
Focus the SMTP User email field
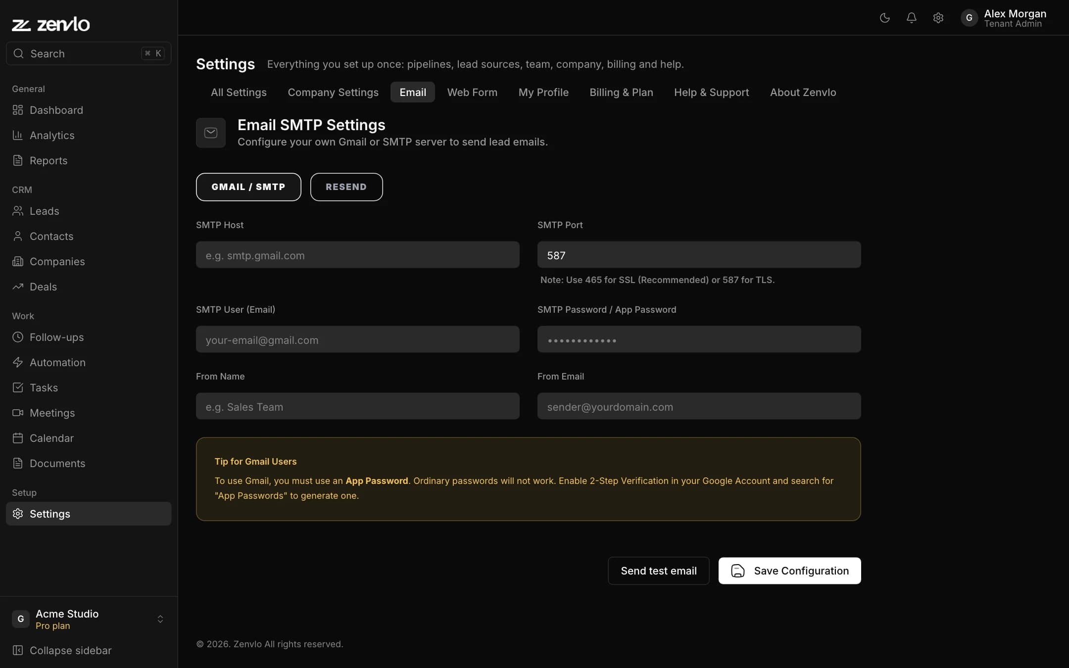[358, 339]
